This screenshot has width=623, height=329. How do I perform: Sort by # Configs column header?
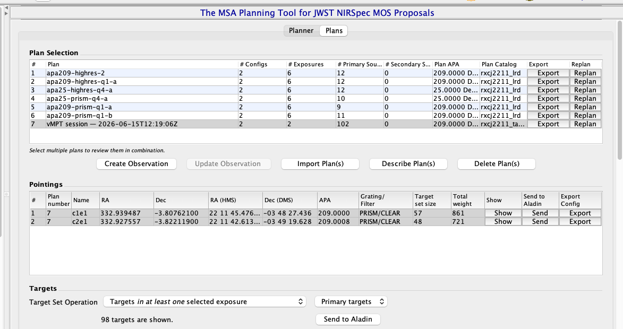click(262, 64)
